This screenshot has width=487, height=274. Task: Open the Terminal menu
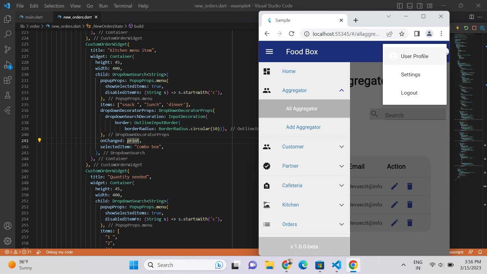tap(123, 6)
